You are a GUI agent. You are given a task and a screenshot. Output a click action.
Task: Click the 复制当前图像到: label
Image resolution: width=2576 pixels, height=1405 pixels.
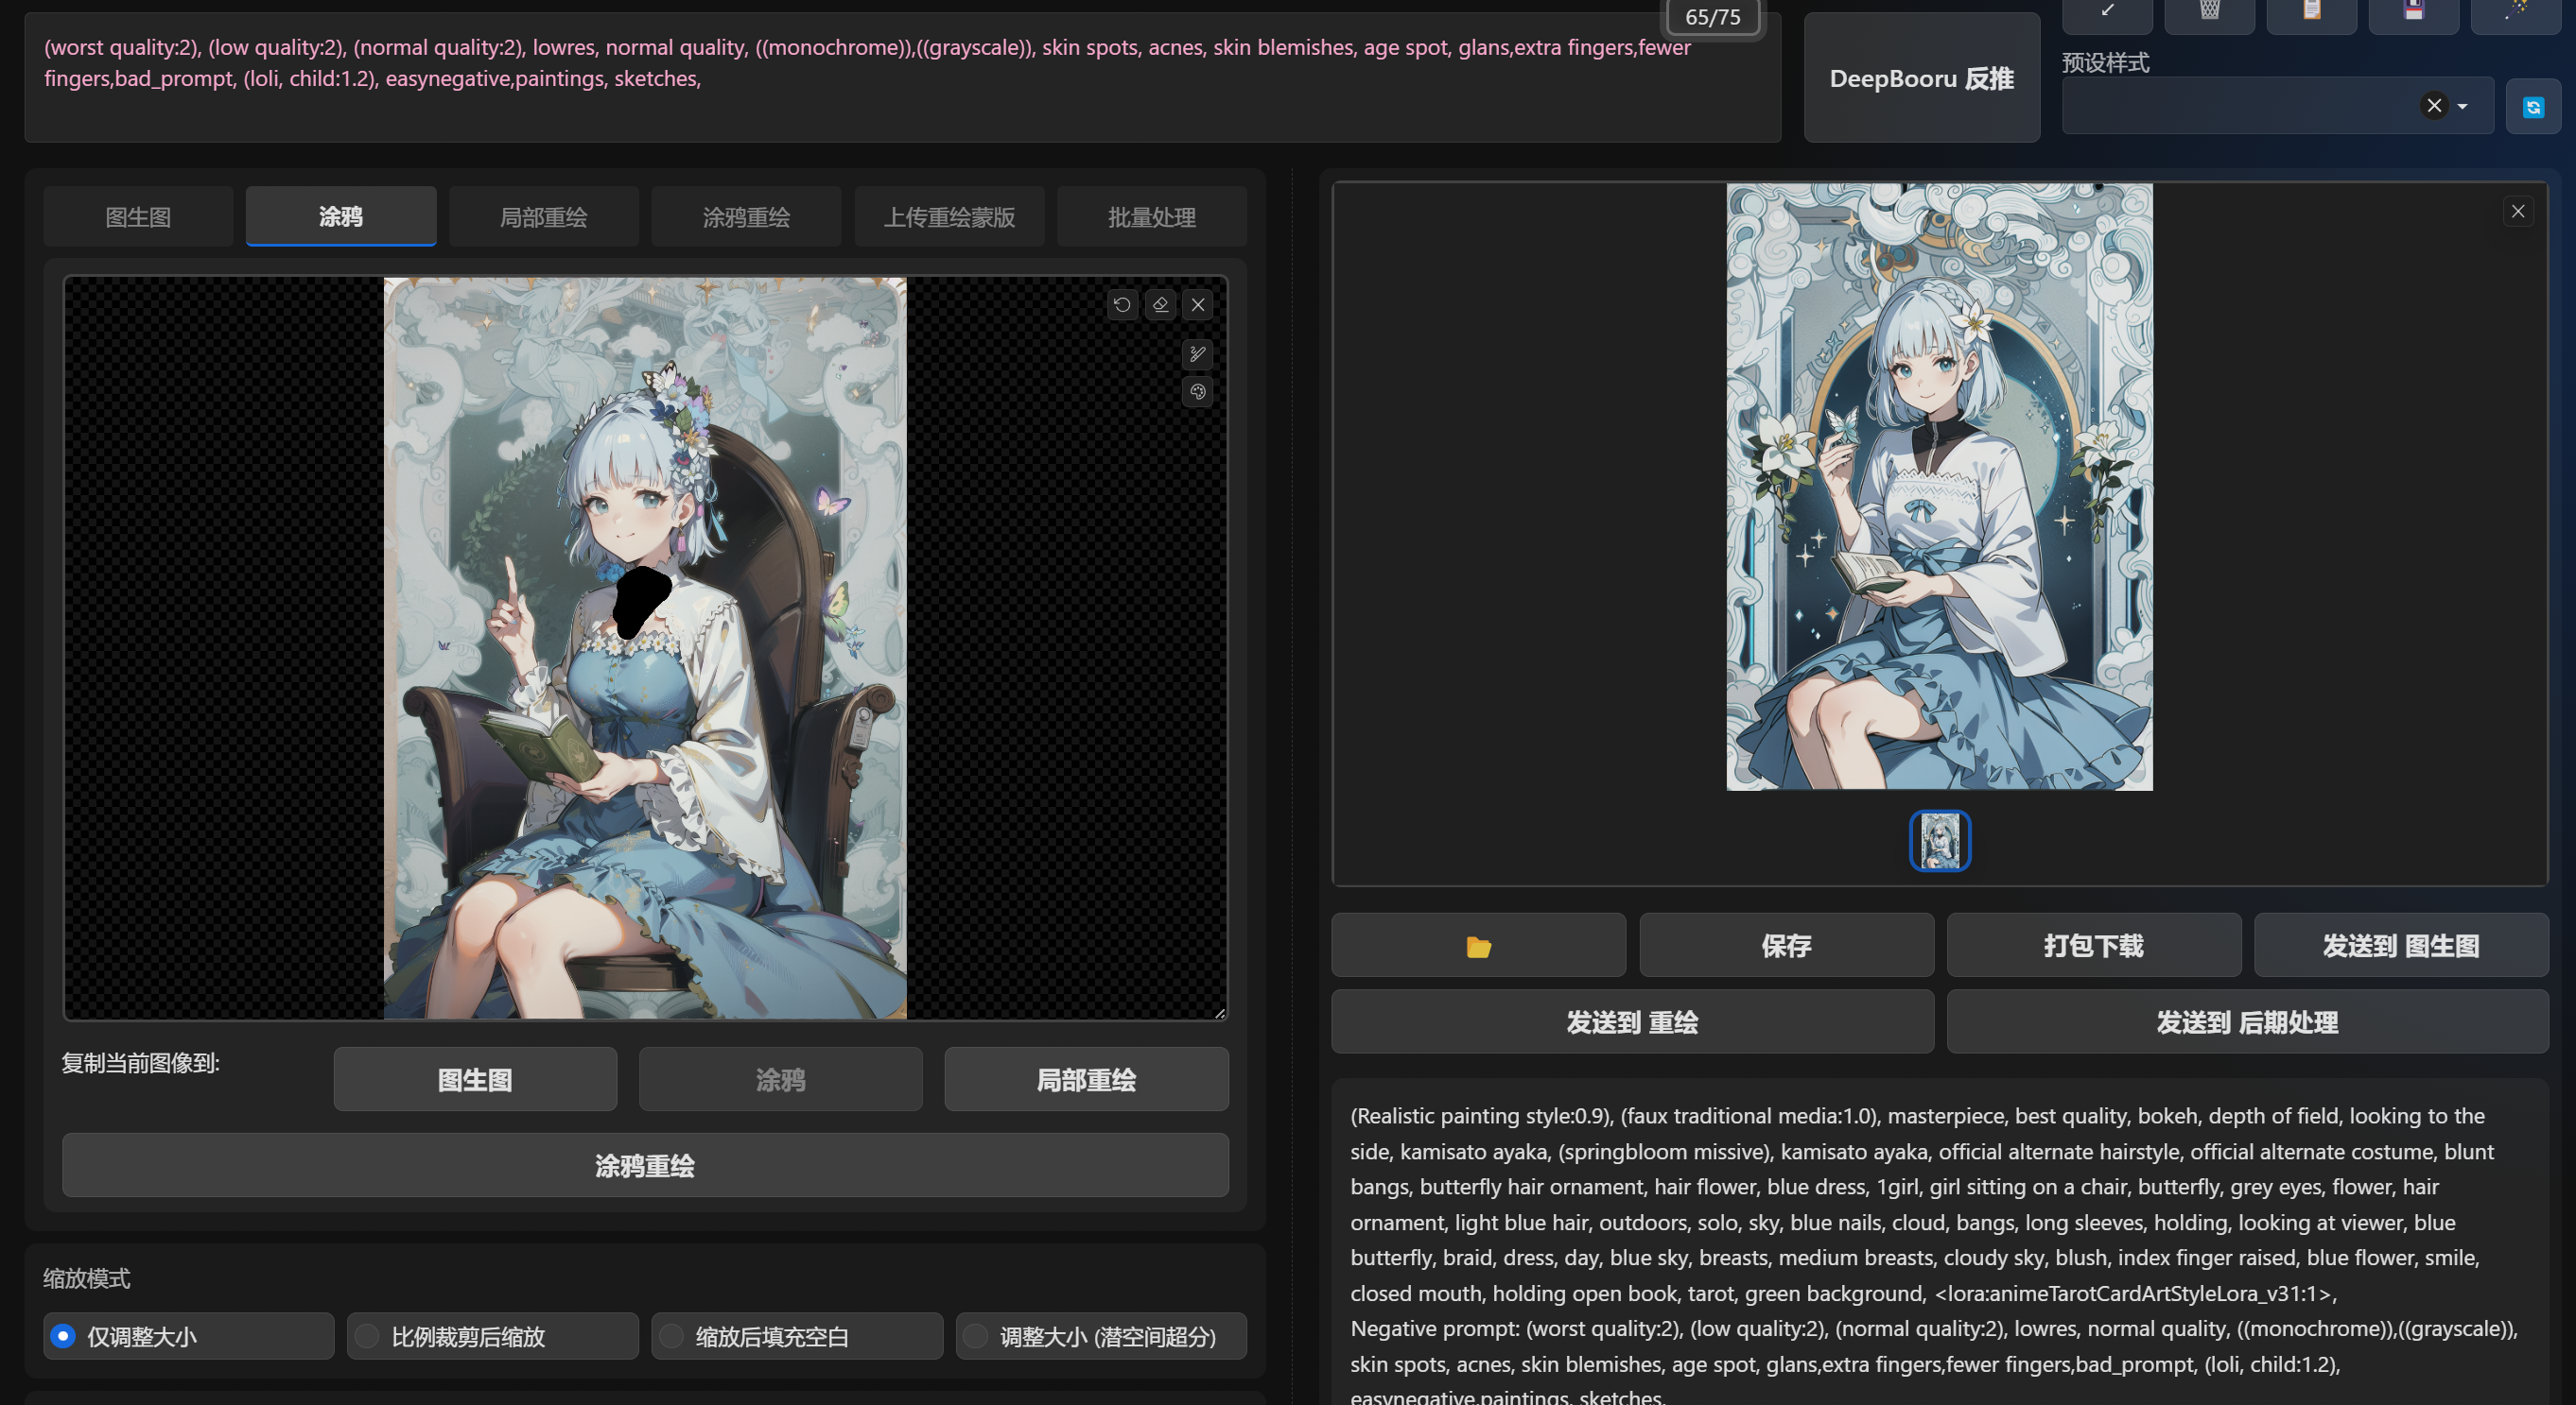pyautogui.click(x=141, y=1063)
